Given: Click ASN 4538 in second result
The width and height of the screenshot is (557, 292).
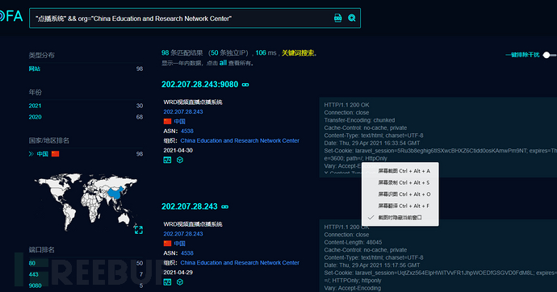Looking at the screenshot, I should tap(187, 253).
